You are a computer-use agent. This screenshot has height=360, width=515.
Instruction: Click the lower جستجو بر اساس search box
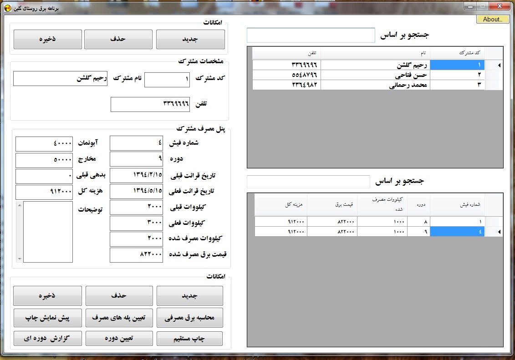point(308,182)
